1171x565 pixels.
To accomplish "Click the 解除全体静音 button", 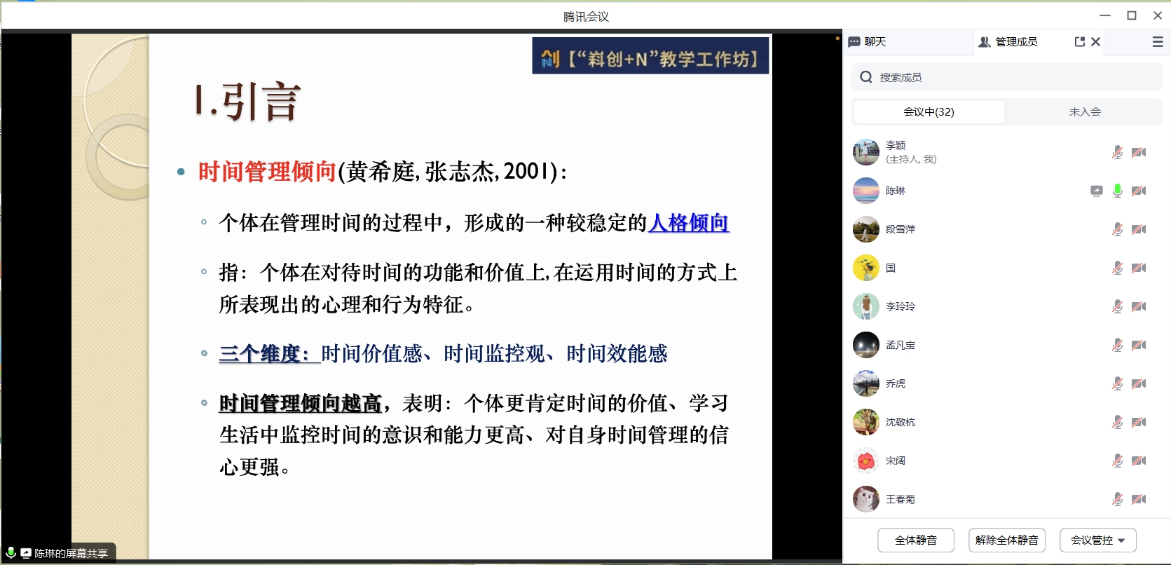I will 1006,540.
